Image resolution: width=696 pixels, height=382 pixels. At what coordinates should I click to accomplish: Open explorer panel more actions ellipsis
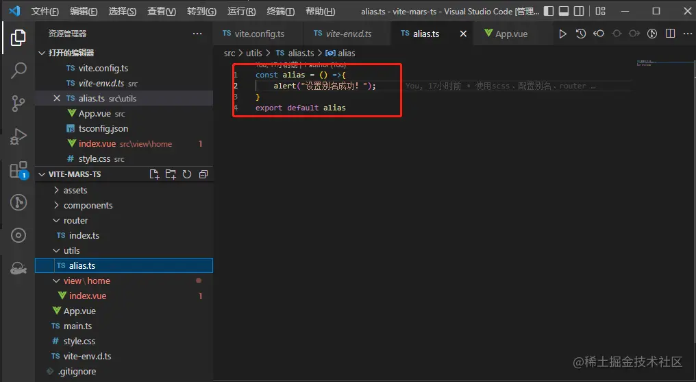tap(197, 34)
